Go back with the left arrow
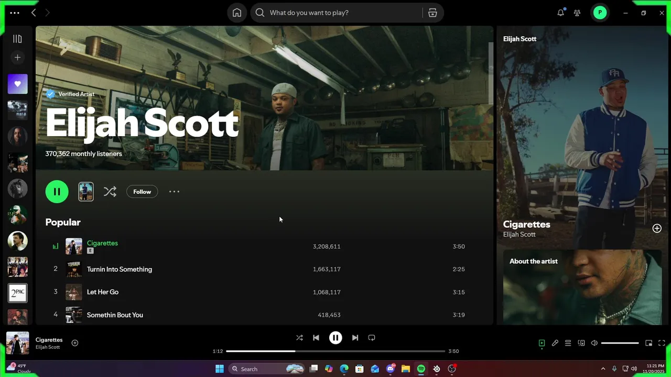This screenshot has height=377, width=671. coord(34,13)
